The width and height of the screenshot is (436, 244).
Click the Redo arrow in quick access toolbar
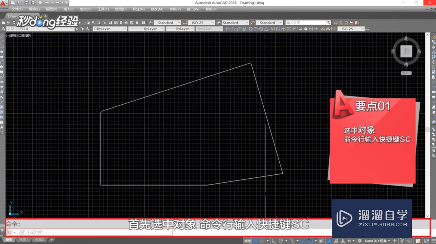pyautogui.click(x=57, y=3)
